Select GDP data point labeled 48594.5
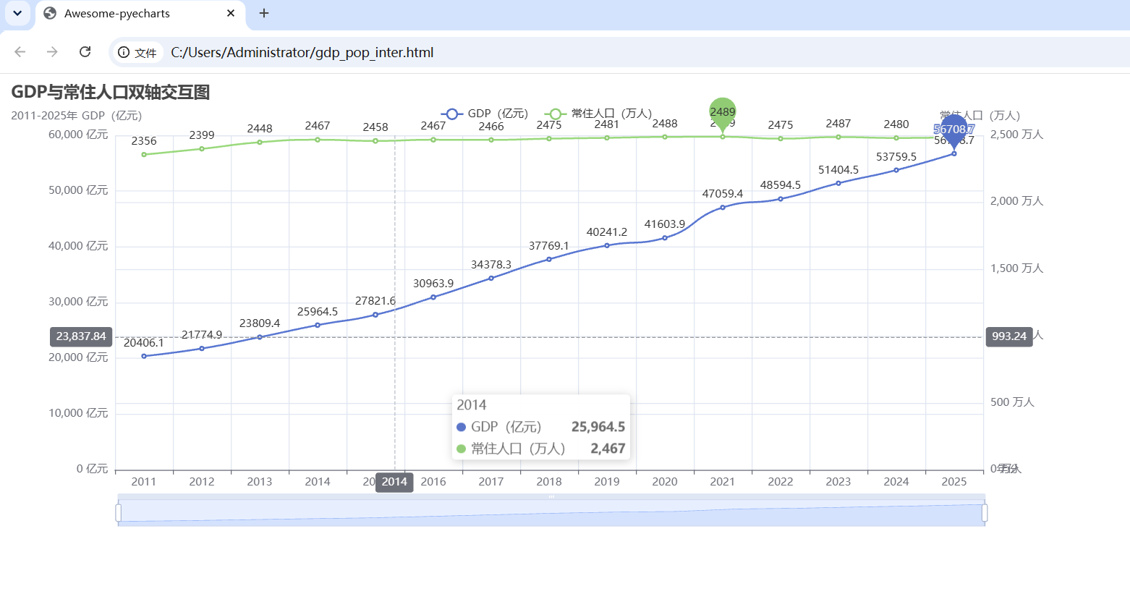The width and height of the screenshot is (1130, 615). (x=781, y=199)
